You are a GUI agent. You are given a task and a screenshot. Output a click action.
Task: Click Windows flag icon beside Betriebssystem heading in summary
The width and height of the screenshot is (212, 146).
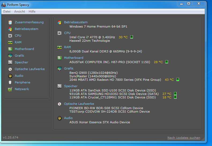pos(59,22)
